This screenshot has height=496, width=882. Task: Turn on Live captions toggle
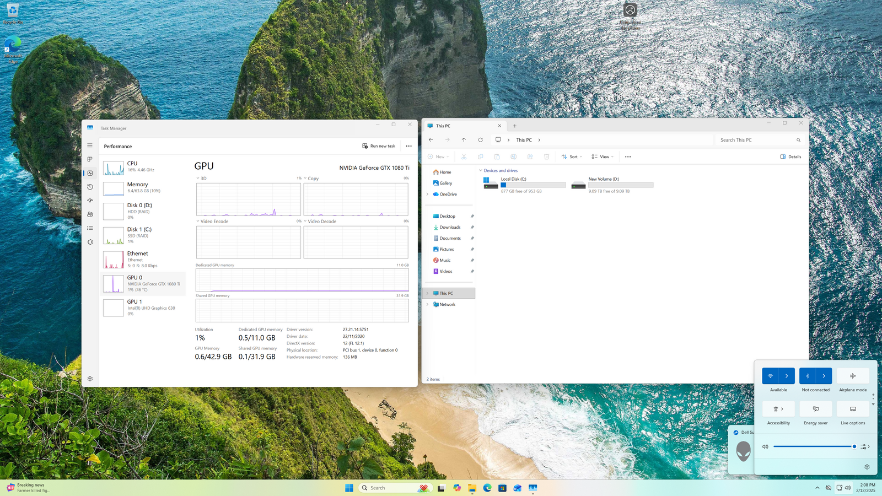click(x=853, y=409)
